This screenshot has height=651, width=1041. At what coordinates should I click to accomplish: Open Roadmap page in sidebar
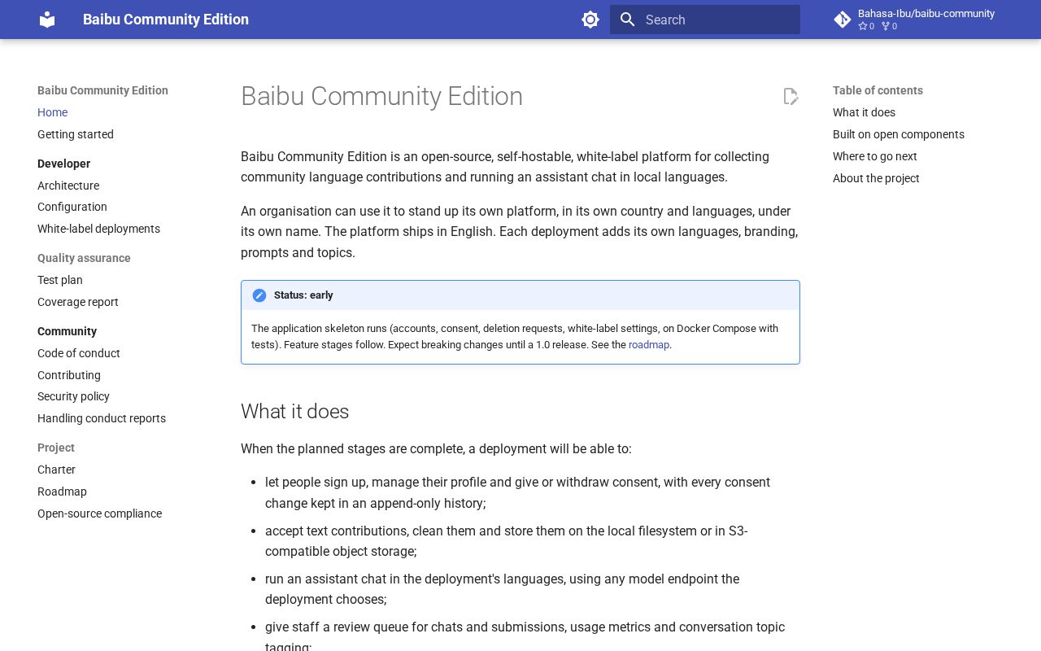click(62, 492)
